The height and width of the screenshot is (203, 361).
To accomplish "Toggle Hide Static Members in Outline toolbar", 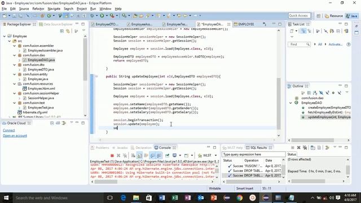I will click(327, 92).
